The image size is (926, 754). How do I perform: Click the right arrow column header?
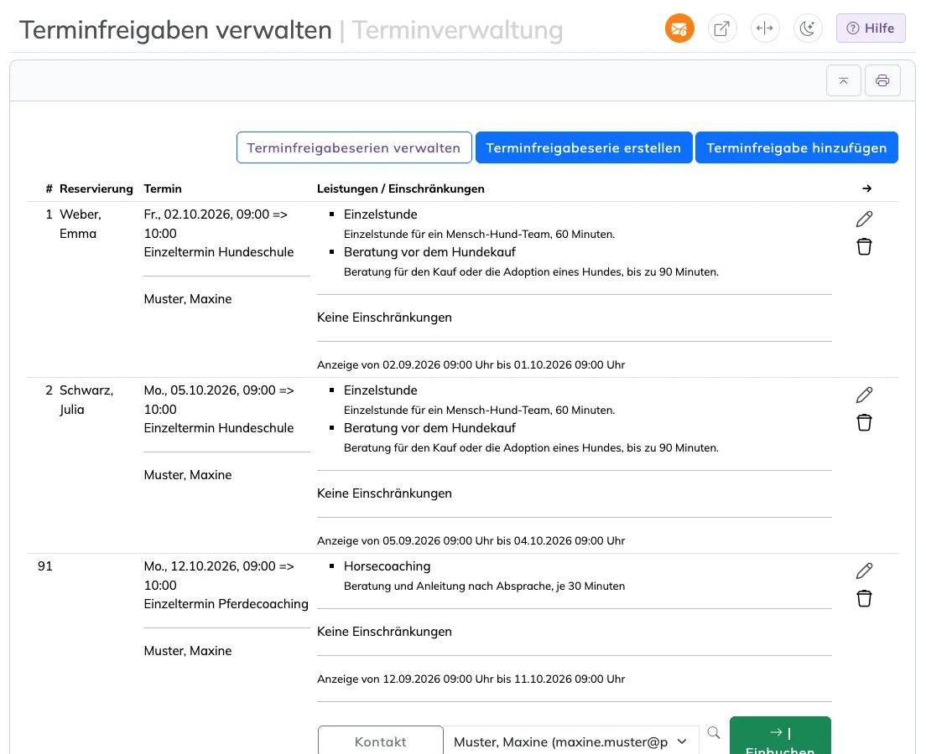[866, 188]
